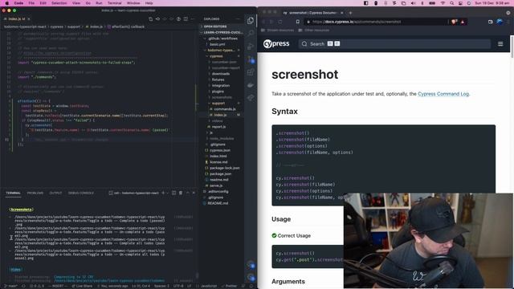Viewport: 514px width, 289px height.
Task: Click the Cypress logo in the browser
Action: coord(276,43)
